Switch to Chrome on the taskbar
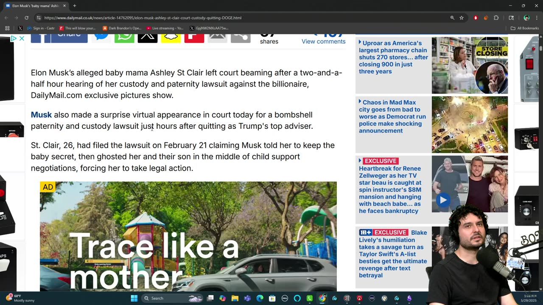 pos(322,298)
